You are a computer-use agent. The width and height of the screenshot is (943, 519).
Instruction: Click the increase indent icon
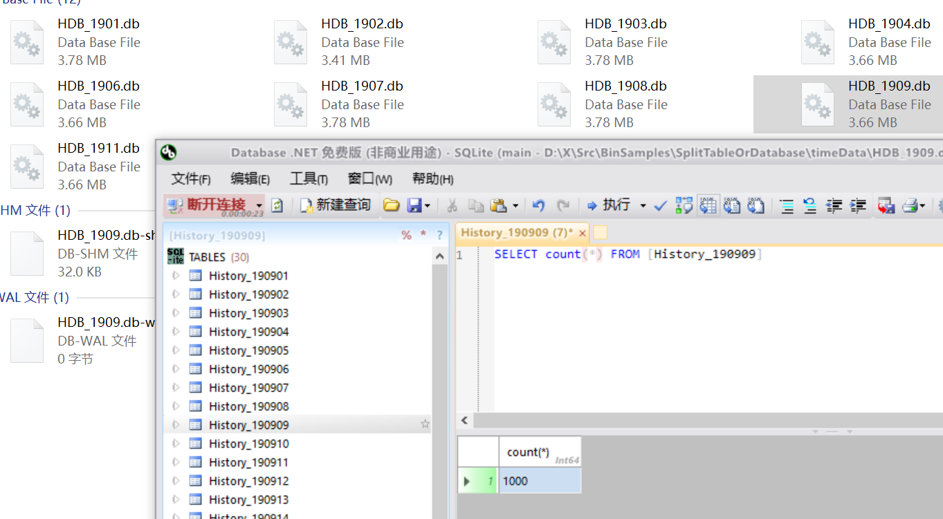point(858,205)
